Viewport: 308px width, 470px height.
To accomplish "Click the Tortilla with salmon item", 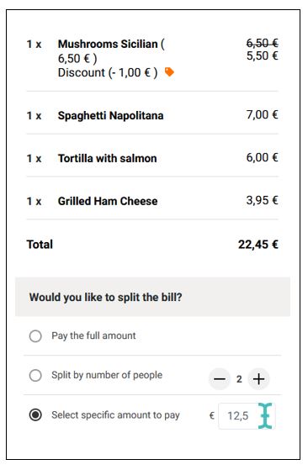I will pos(108,158).
